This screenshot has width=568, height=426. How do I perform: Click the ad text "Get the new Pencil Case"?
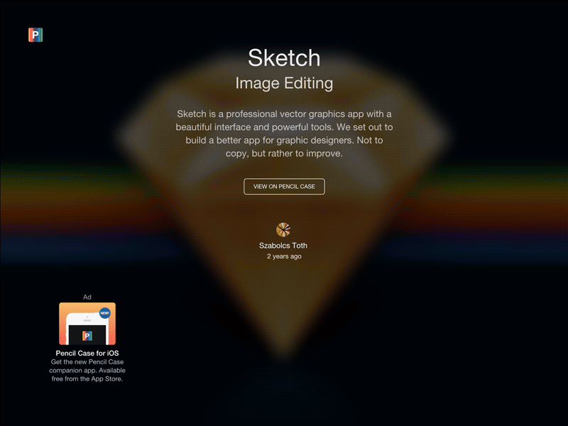[x=87, y=361]
